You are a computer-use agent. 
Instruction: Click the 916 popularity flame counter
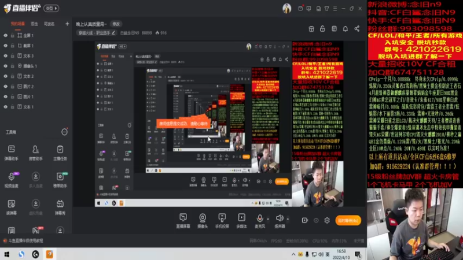(161, 33)
